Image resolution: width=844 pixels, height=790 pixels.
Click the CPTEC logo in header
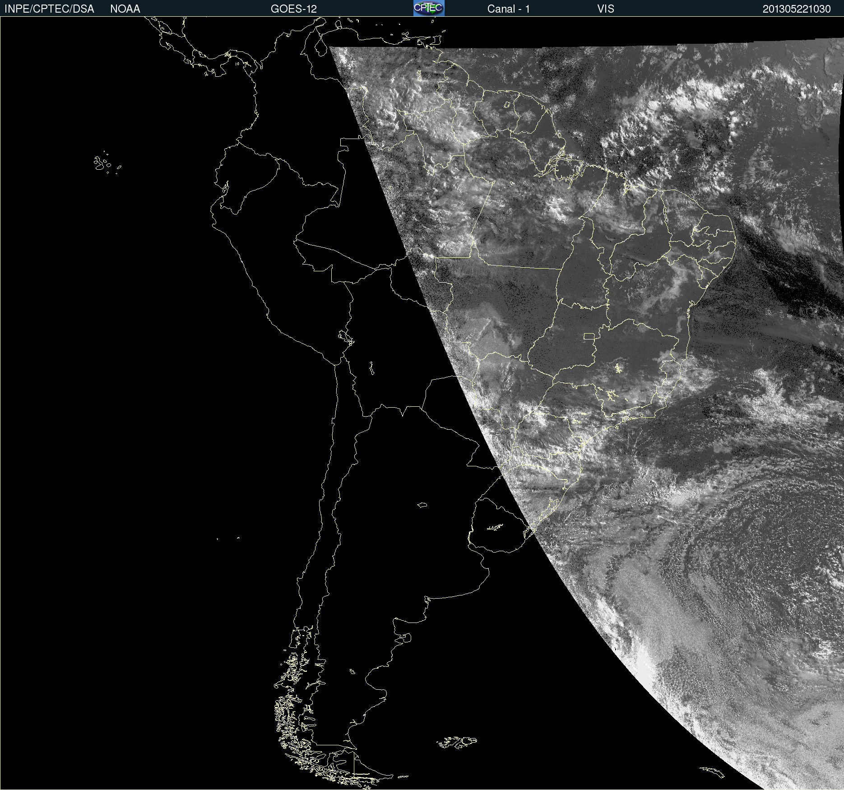(x=429, y=8)
